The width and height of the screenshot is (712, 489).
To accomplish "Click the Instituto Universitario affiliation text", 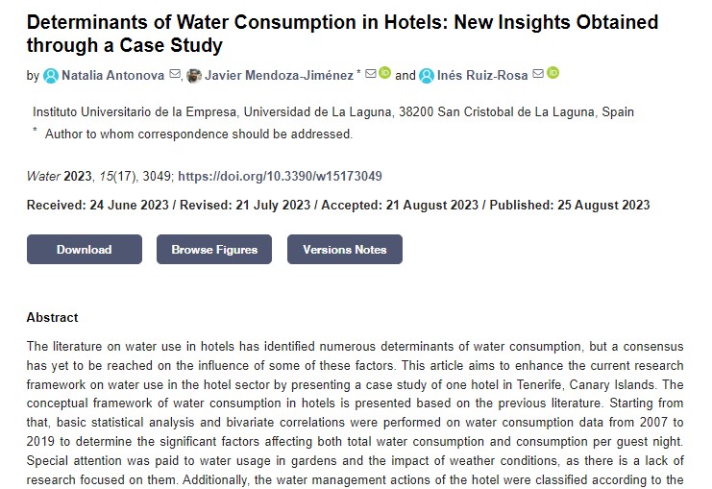I will (333, 112).
